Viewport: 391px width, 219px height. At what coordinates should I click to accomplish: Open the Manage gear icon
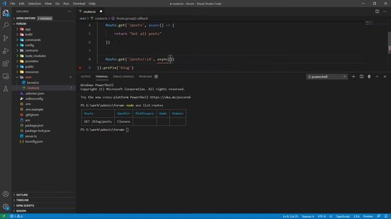pyautogui.click(x=5, y=207)
